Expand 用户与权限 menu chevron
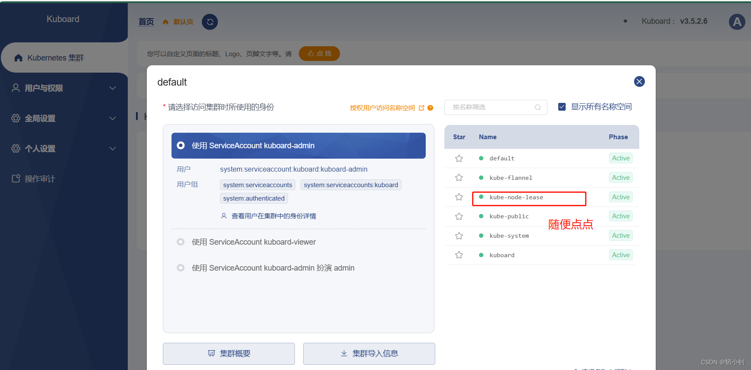The width and height of the screenshot is (751, 370). (x=113, y=88)
